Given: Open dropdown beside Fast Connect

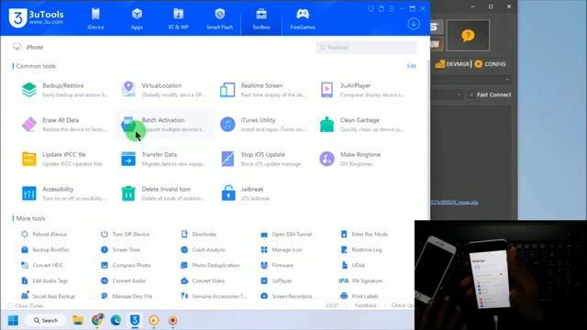Looking at the screenshot, I should click(x=459, y=94).
